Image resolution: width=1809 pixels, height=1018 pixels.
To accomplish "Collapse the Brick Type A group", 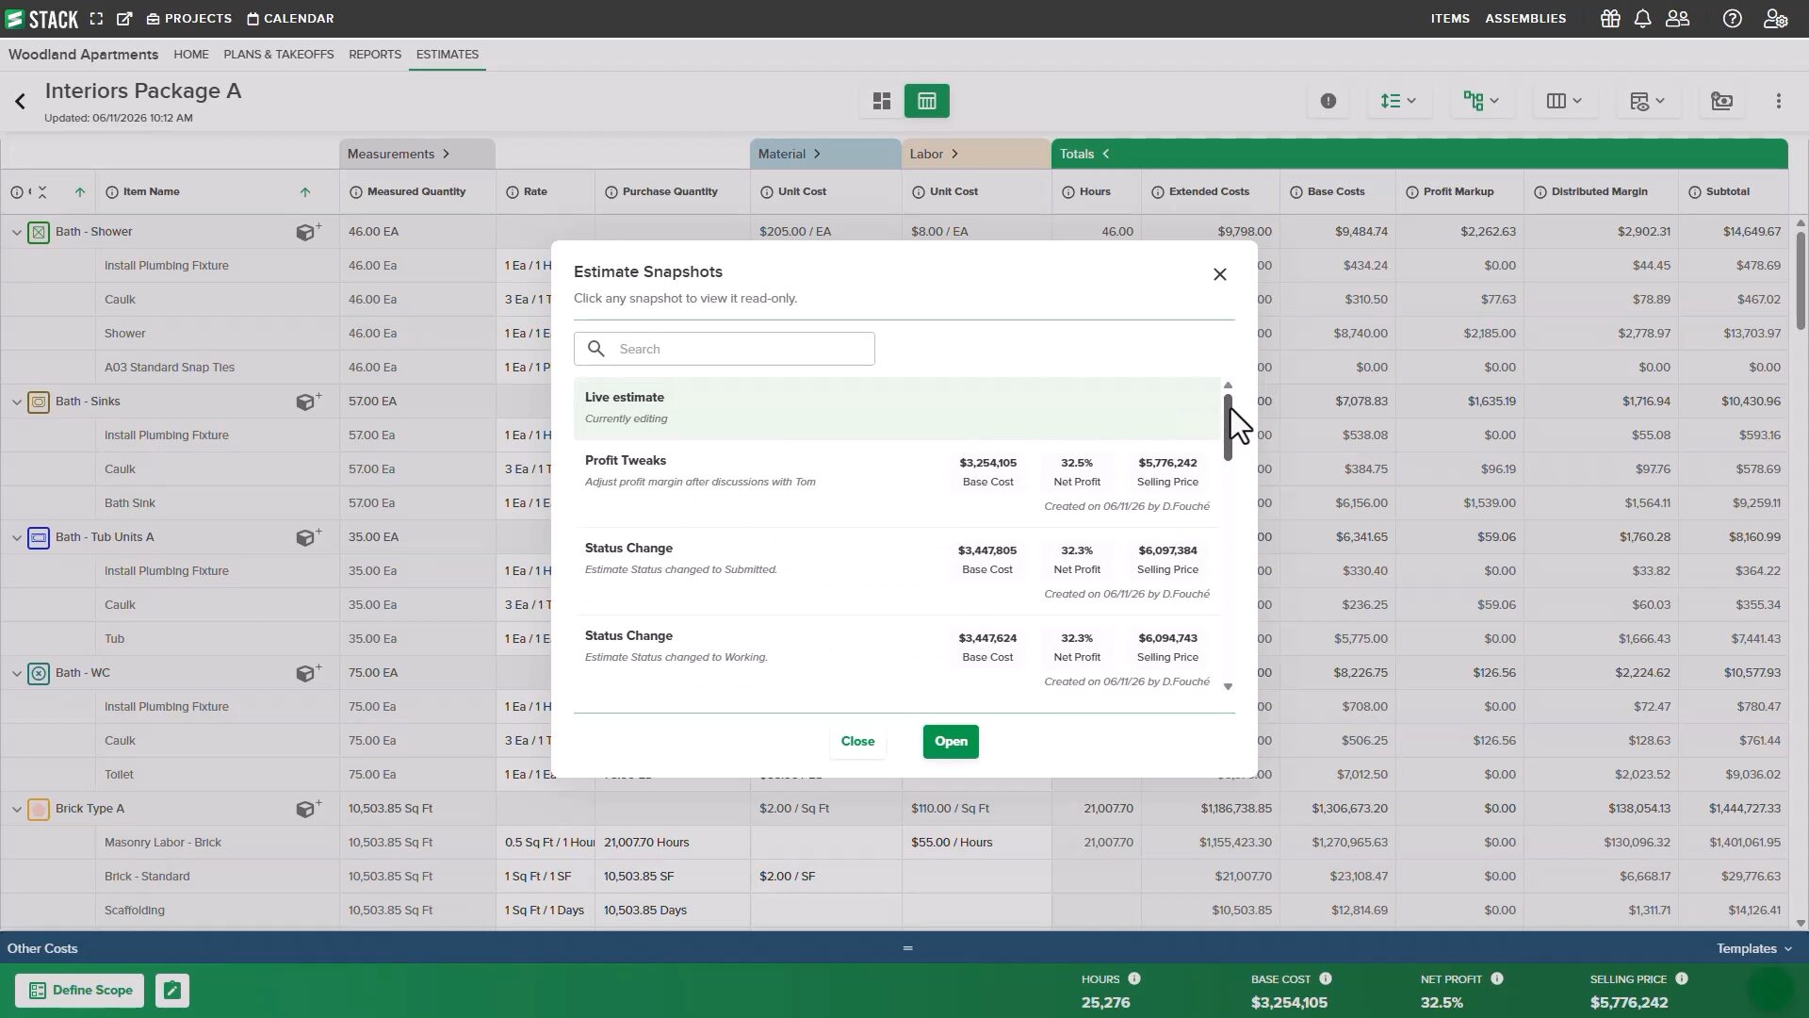I will (x=16, y=809).
